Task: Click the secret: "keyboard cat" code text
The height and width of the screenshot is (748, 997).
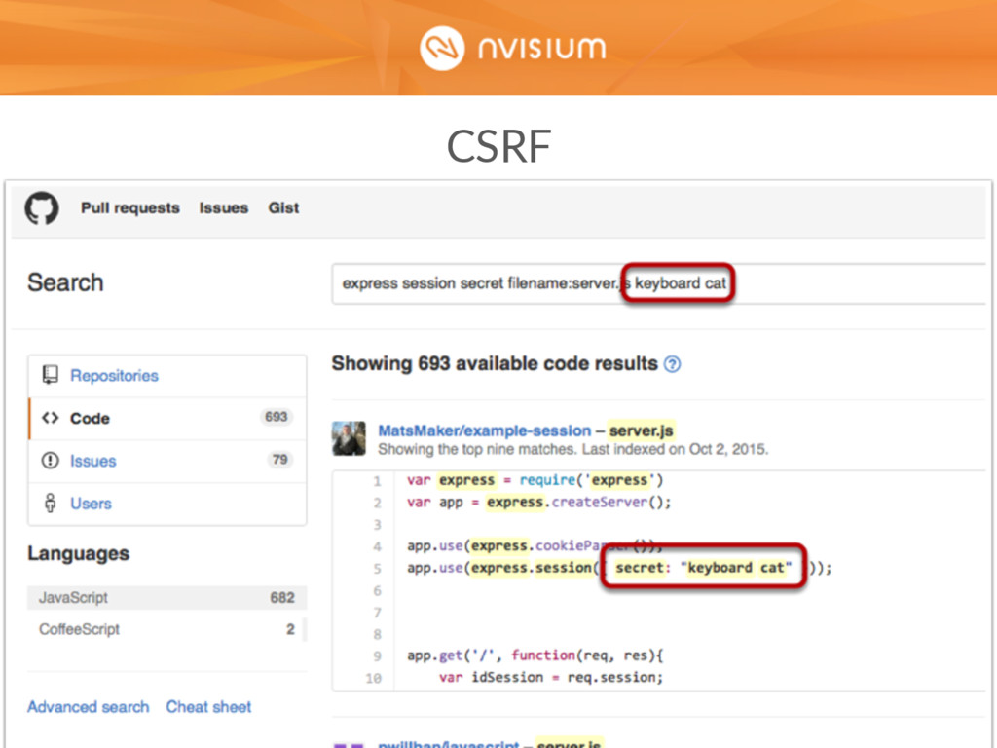Action: coord(703,568)
